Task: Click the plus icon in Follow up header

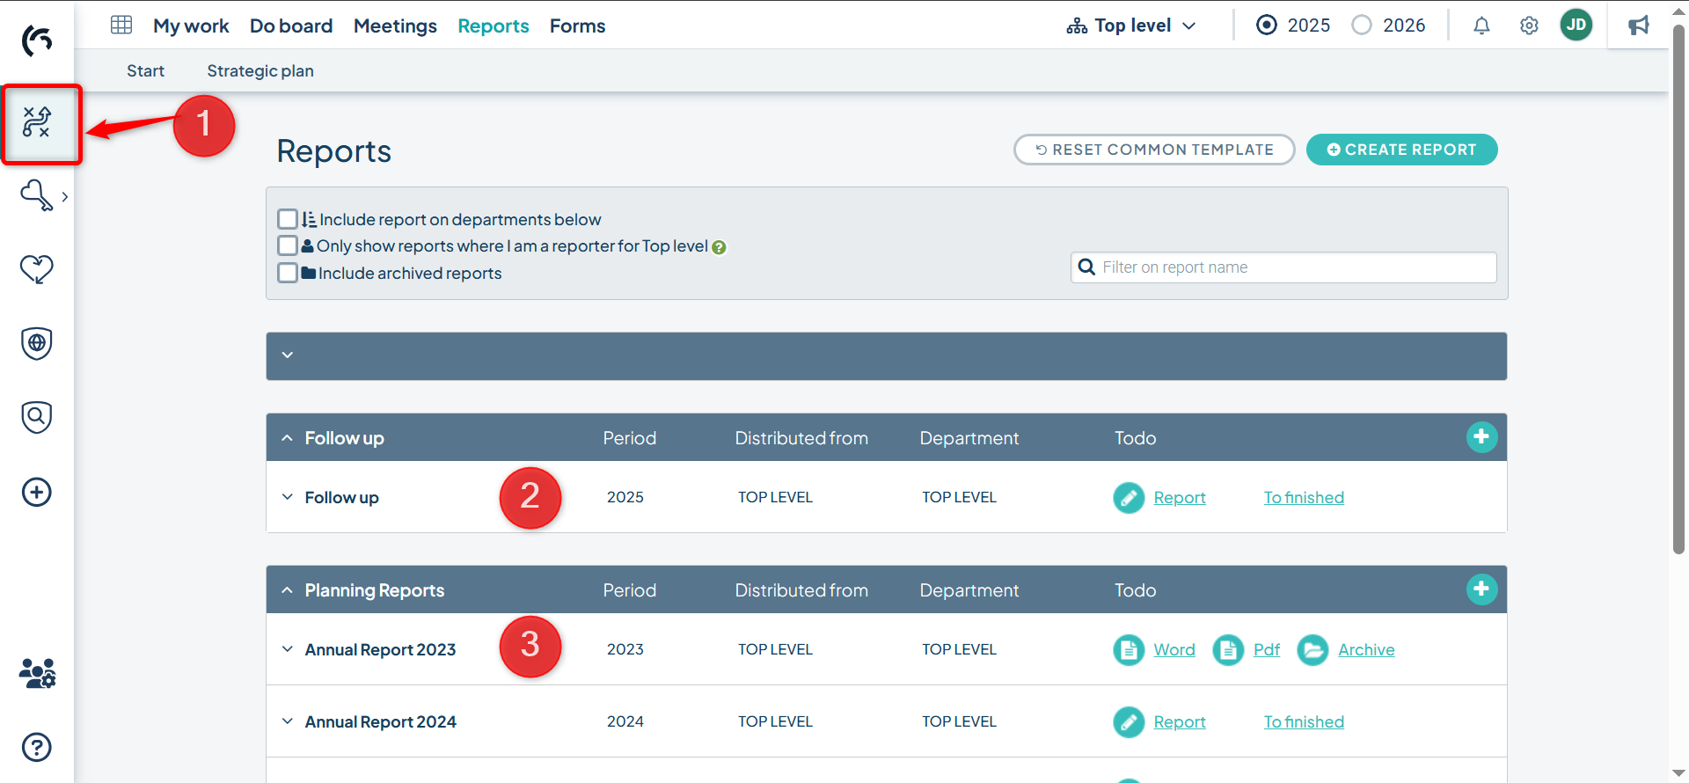Action: [1481, 437]
